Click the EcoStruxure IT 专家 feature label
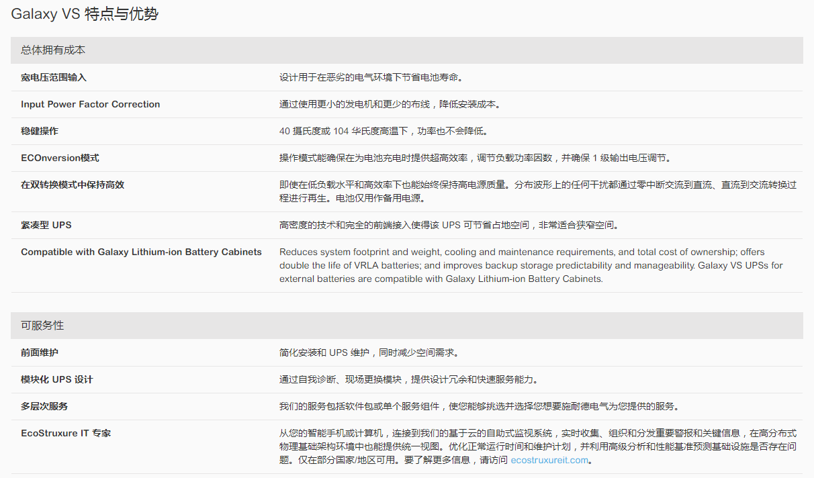The width and height of the screenshot is (814, 478). point(66,434)
